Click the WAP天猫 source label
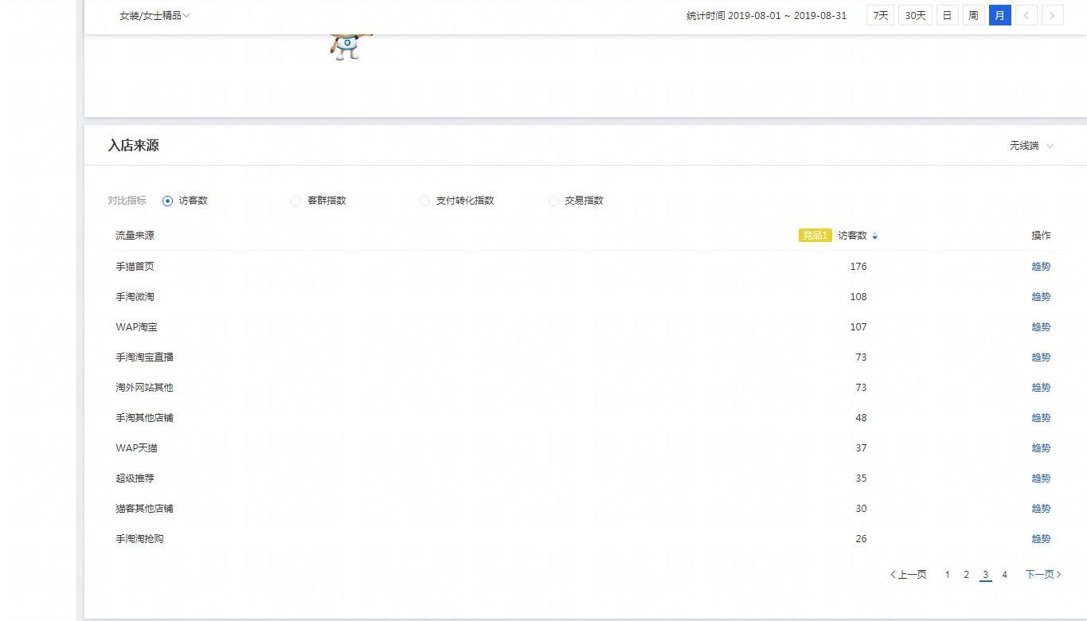The height and width of the screenshot is (621, 1087). pos(136,448)
